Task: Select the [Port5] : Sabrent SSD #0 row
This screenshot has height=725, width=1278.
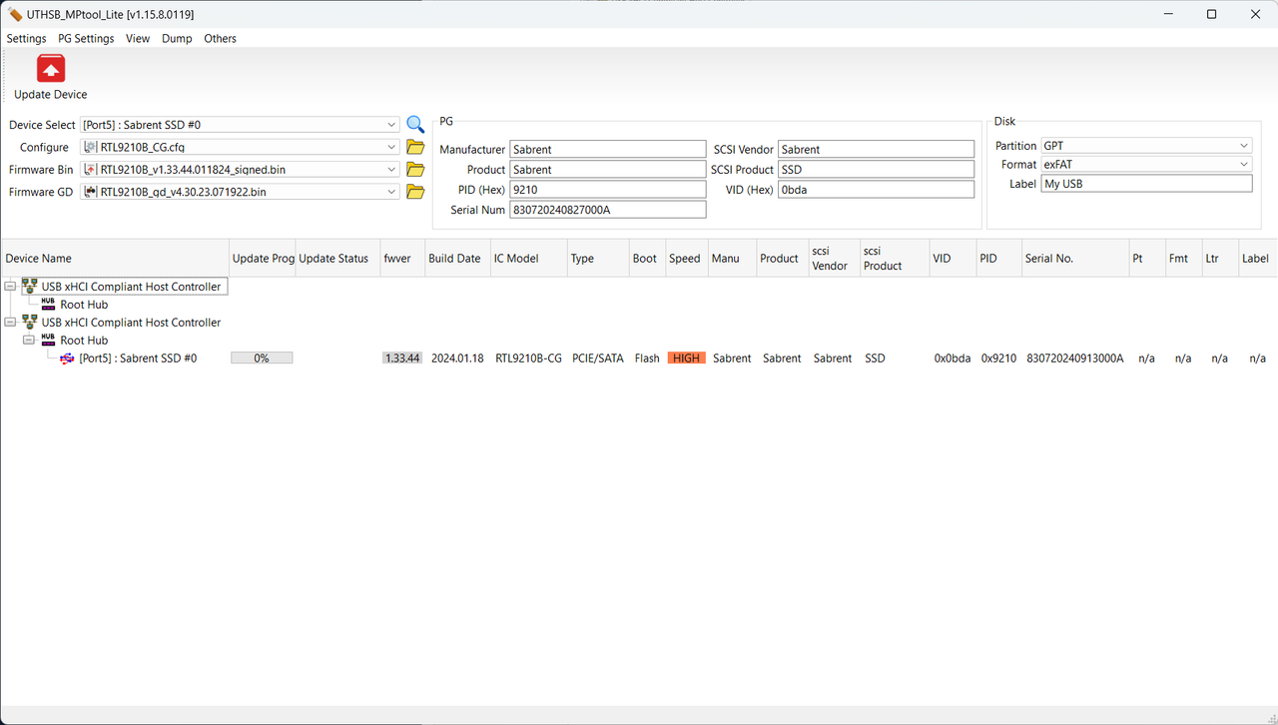Action: coord(138,359)
